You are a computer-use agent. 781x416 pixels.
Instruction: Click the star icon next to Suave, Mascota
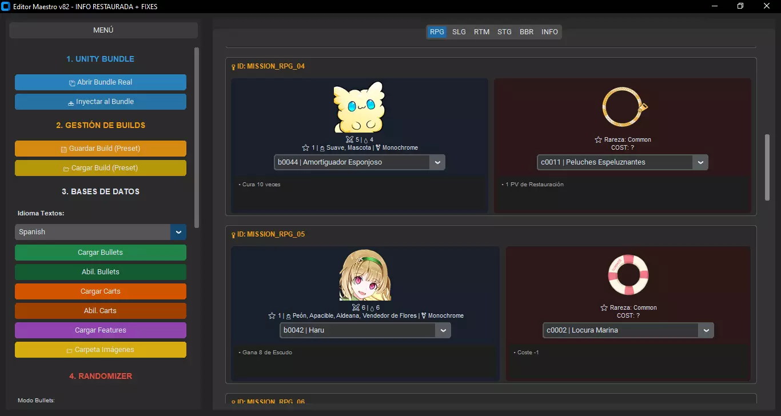305,148
